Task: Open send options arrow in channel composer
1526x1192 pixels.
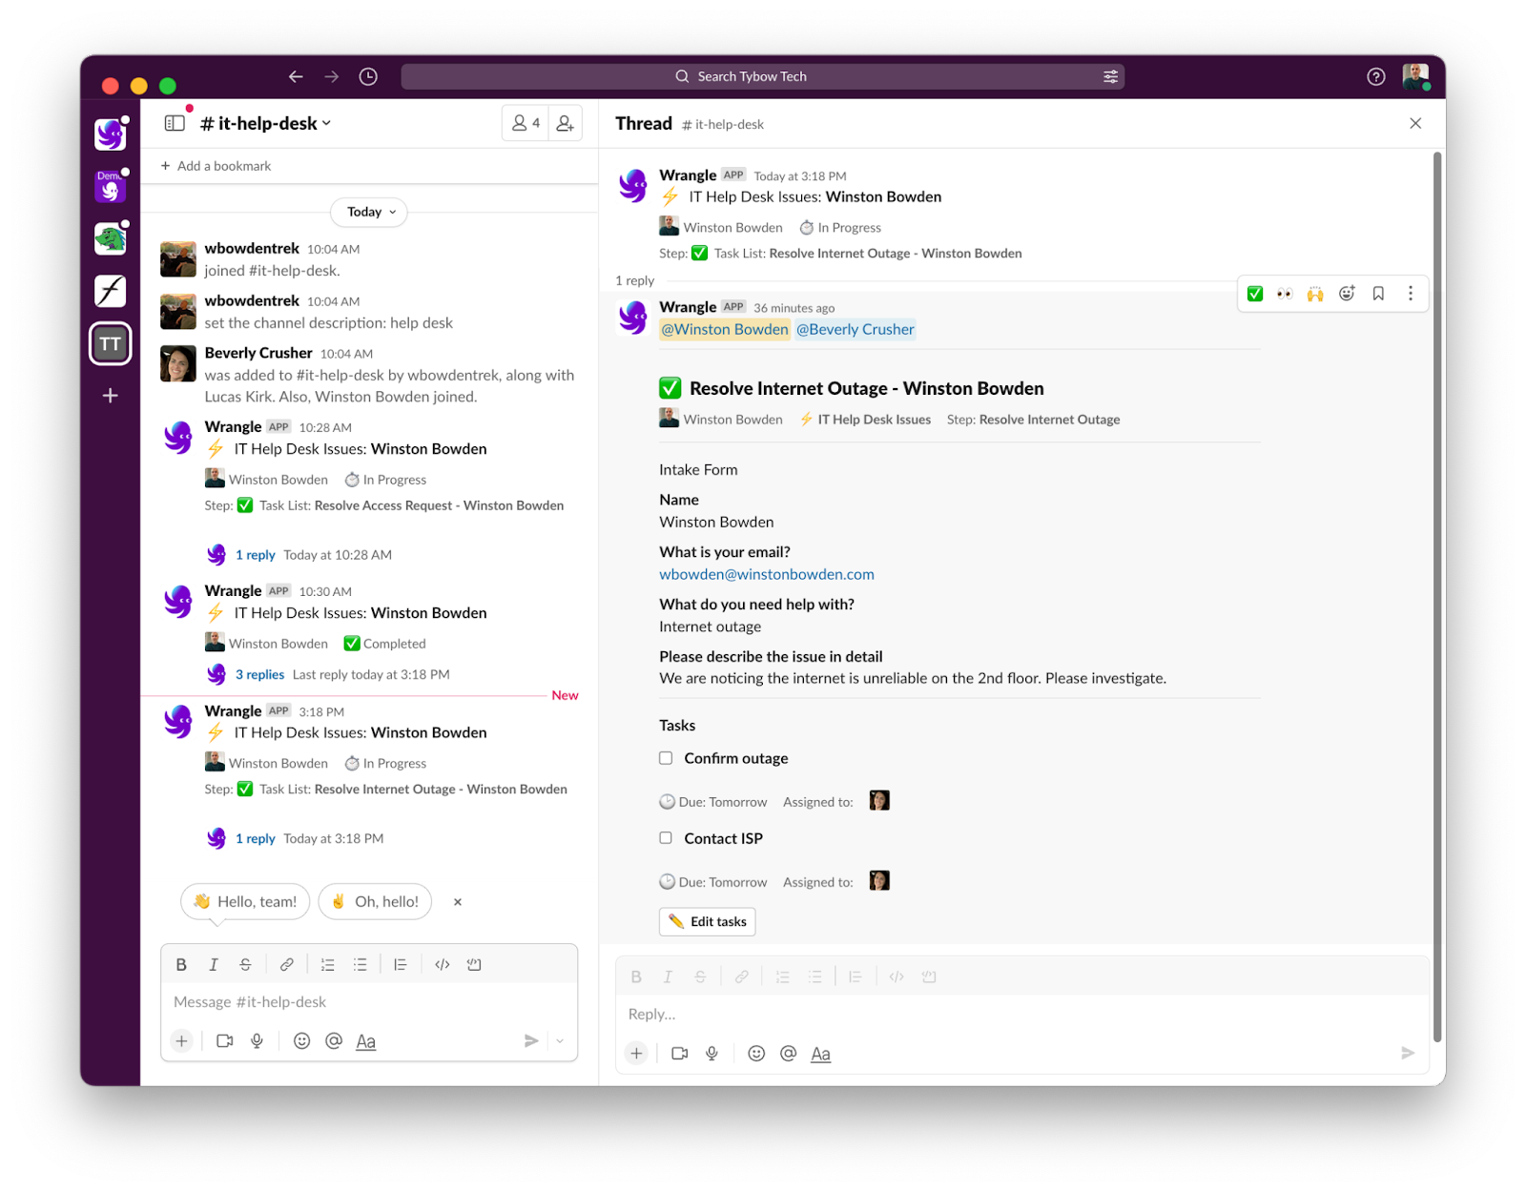Action: coord(560,1041)
